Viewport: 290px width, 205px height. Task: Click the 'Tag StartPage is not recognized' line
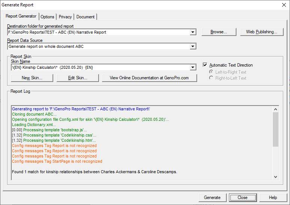click(57, 161)
